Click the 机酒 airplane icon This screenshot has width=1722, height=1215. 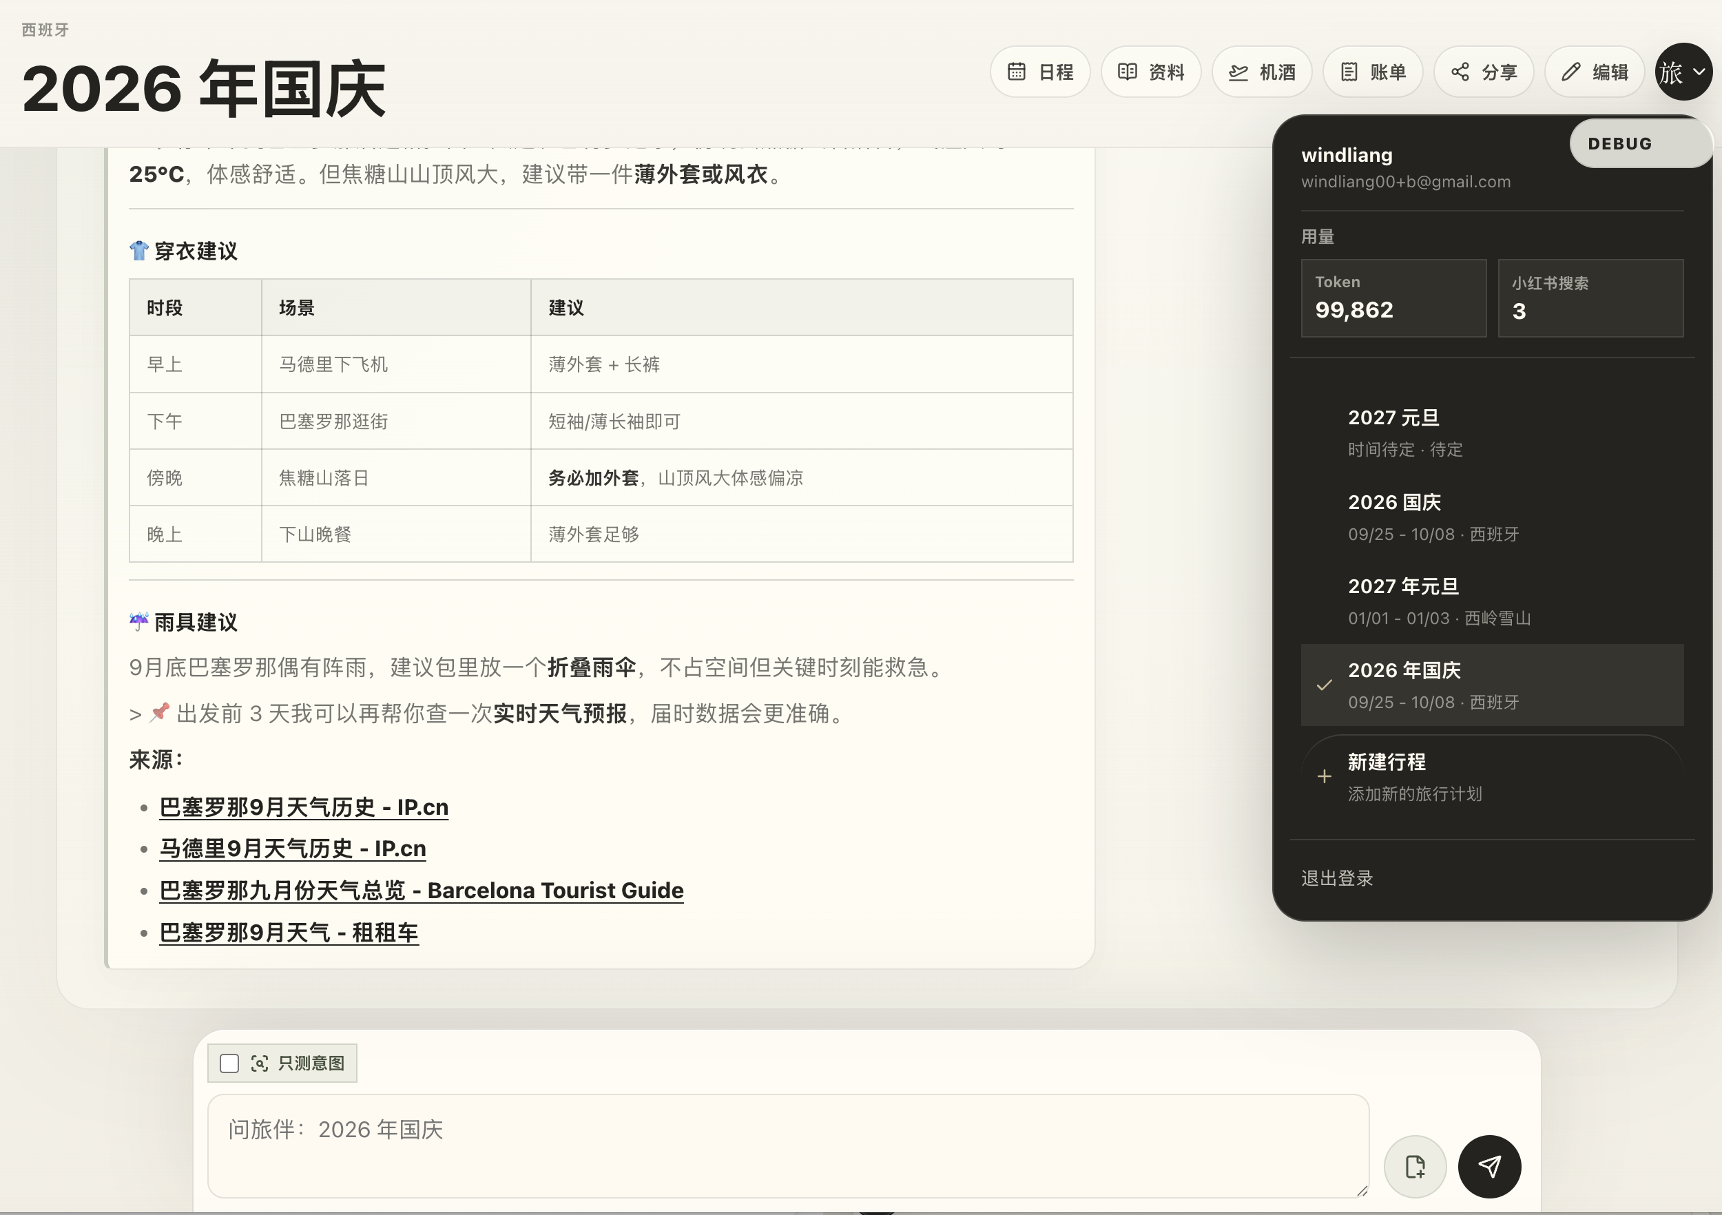(x=1238, y=72)
